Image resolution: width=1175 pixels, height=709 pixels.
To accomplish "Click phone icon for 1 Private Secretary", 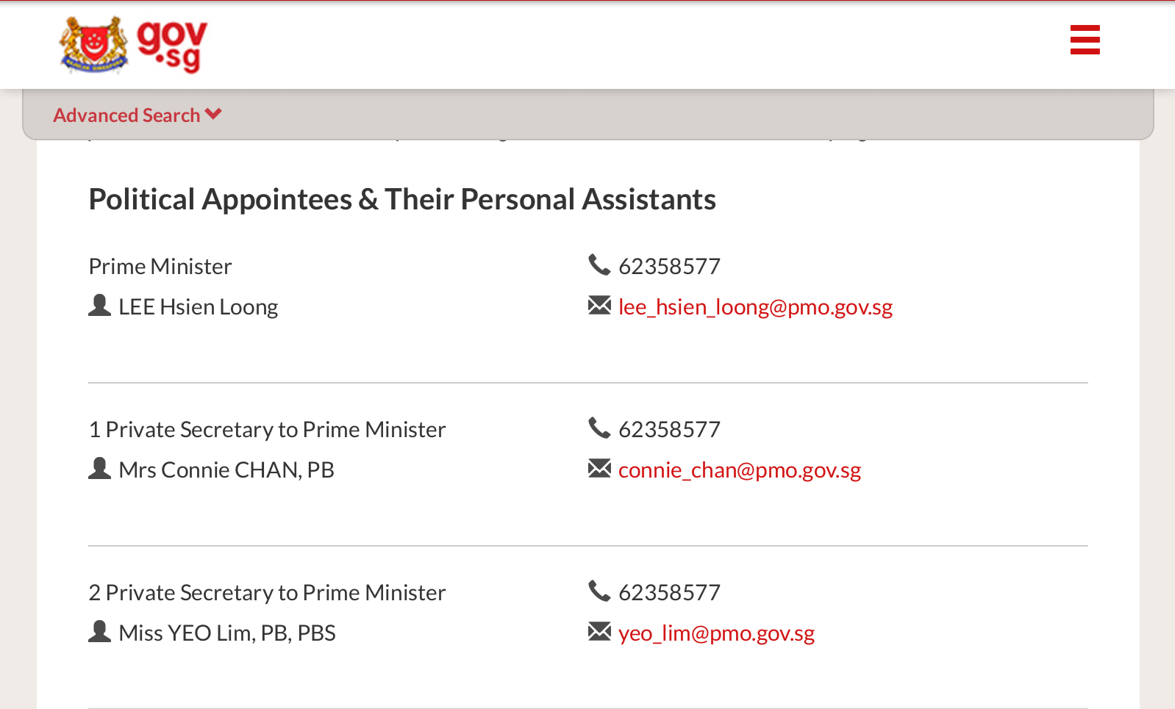I will click(599, 428).
